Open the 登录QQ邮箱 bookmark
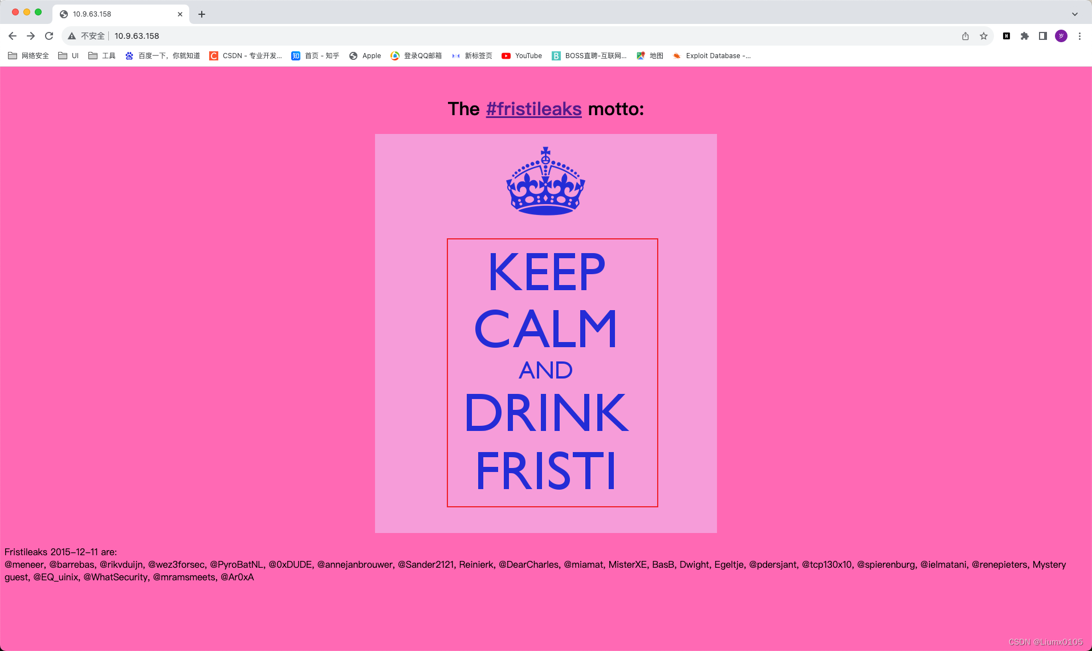 416,55
